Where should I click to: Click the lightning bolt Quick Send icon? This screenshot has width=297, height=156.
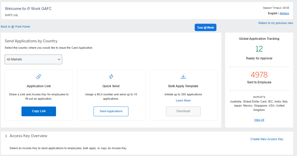coord(111,76)
